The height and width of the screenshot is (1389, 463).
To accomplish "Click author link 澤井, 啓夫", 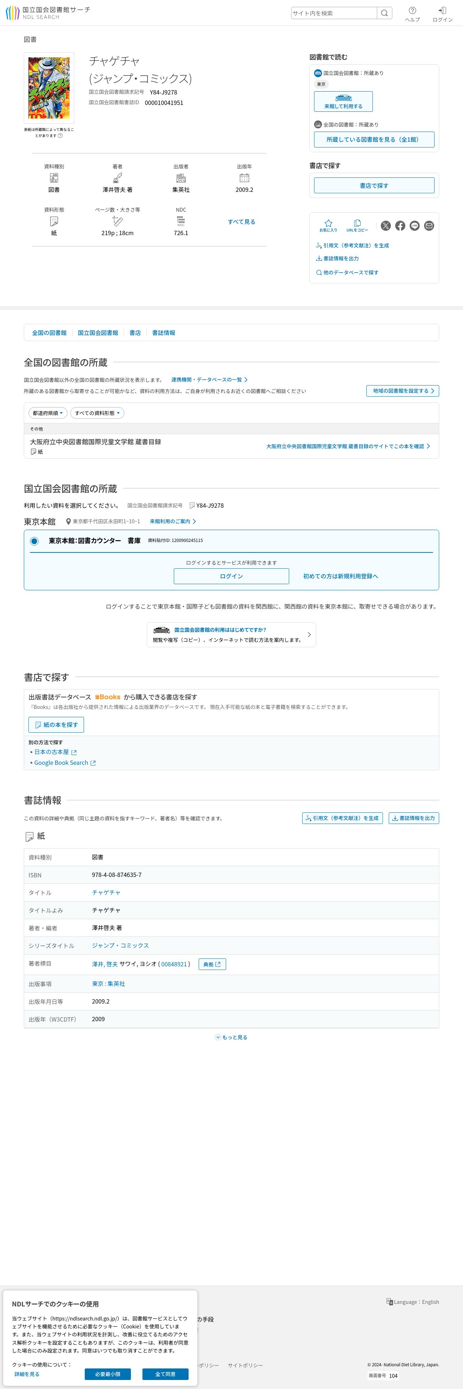I will click(105, 964).
